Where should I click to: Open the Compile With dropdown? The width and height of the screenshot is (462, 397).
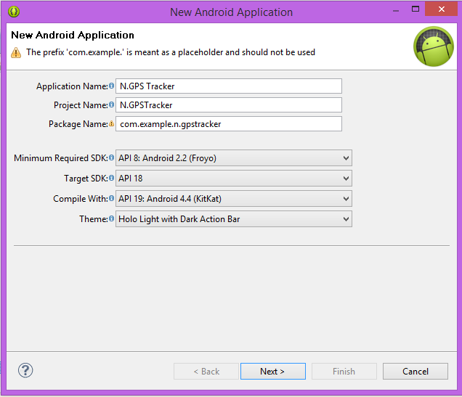pyautogui.click(x=234, y=199)
